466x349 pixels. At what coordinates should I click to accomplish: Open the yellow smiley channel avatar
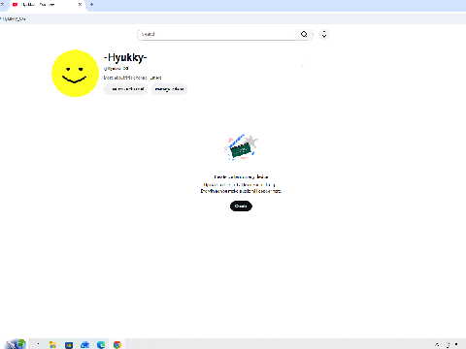(75, 73)
